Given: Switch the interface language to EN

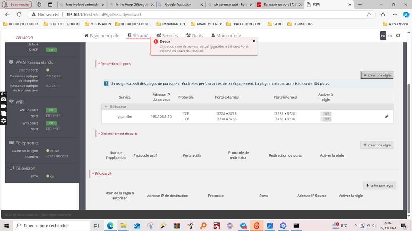Looking at the screenshot, I should [390, 36].
